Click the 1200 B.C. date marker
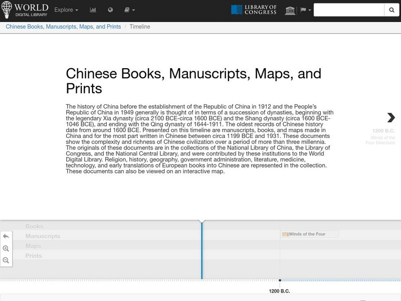This screenshot has width=401, height=301. point(279,290)
